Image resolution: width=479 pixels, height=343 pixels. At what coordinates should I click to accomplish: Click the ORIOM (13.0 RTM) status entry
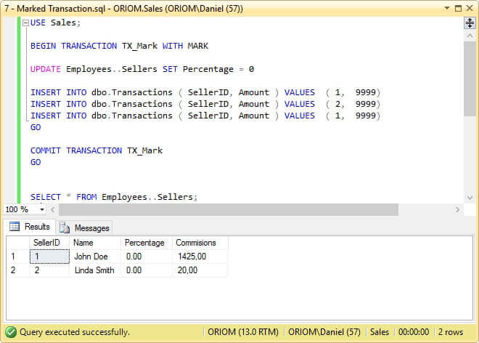[243, 332]
